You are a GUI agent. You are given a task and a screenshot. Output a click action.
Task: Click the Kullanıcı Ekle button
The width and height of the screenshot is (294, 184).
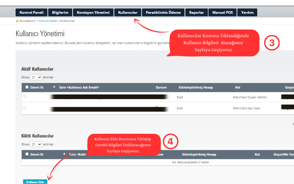[x=35, y=182]
